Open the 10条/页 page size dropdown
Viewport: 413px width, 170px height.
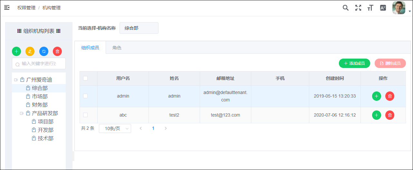pyautogui.click(x=115, y=128)
